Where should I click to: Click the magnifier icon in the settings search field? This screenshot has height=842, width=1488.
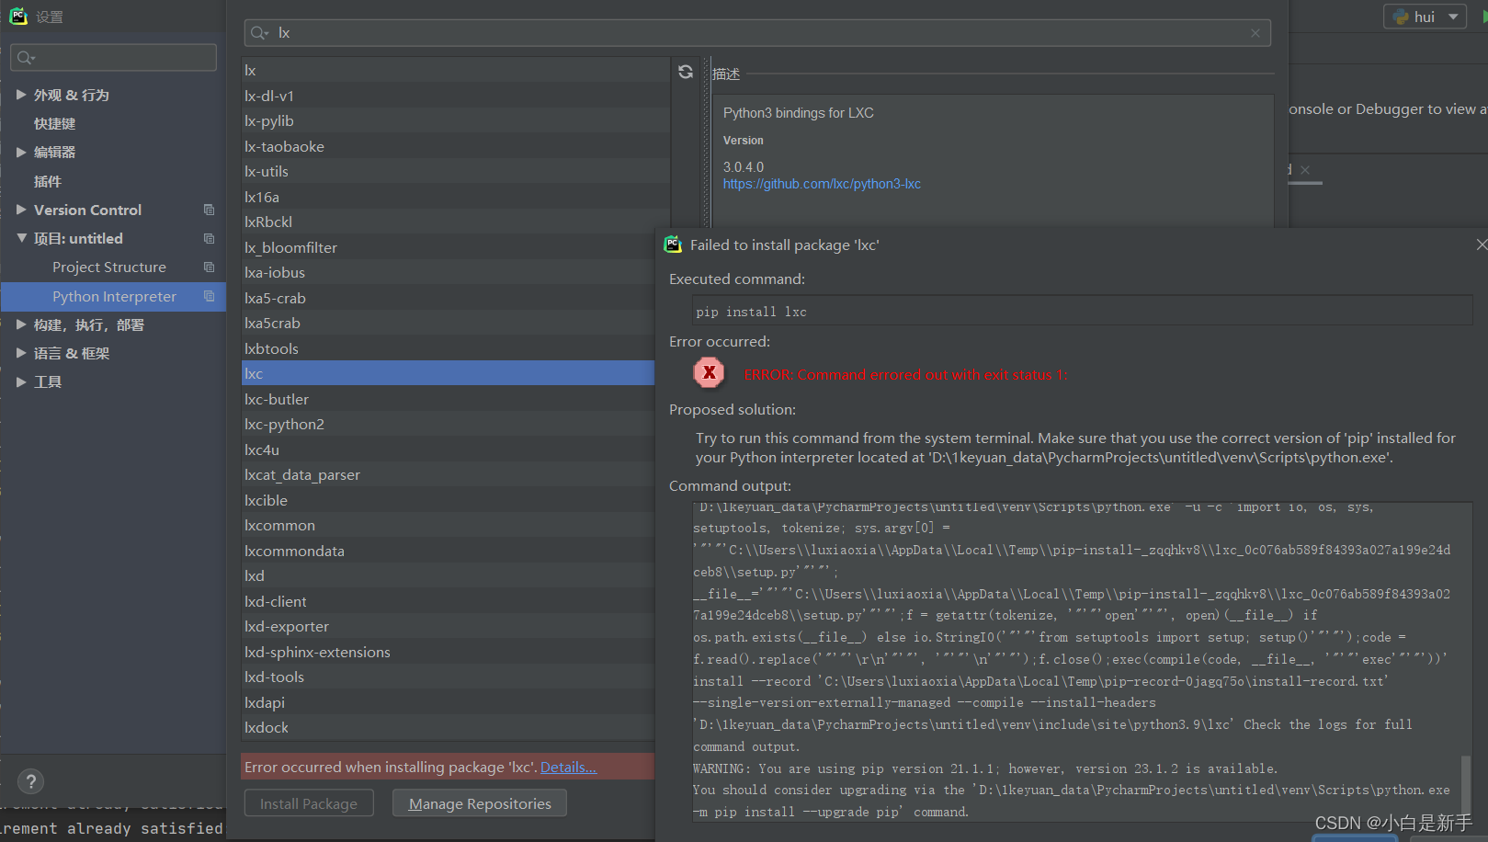pyautogui.click(x=25, y=57)
